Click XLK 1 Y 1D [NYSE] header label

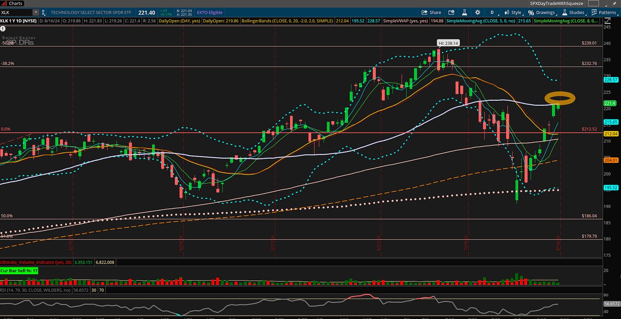pos(19,20)
